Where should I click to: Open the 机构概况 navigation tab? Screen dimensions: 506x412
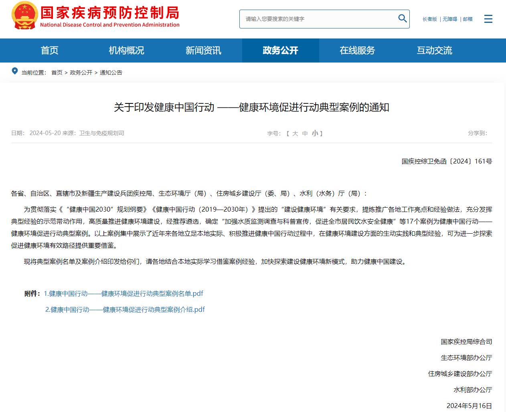pos(126,50)
